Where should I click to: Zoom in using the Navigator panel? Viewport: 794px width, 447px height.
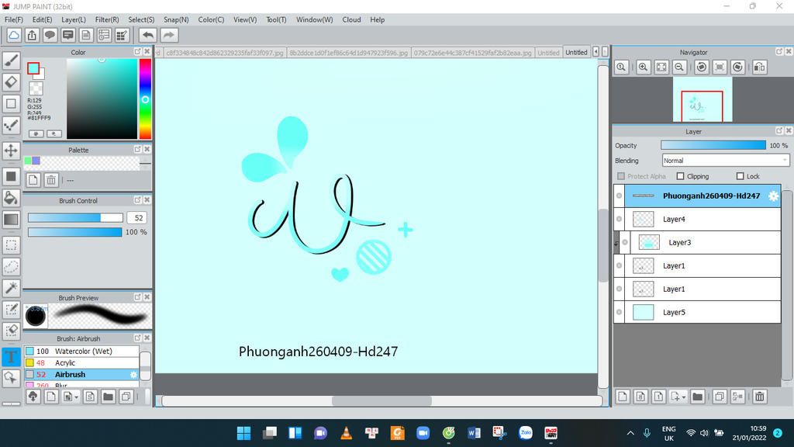click(x=643, y=67)
